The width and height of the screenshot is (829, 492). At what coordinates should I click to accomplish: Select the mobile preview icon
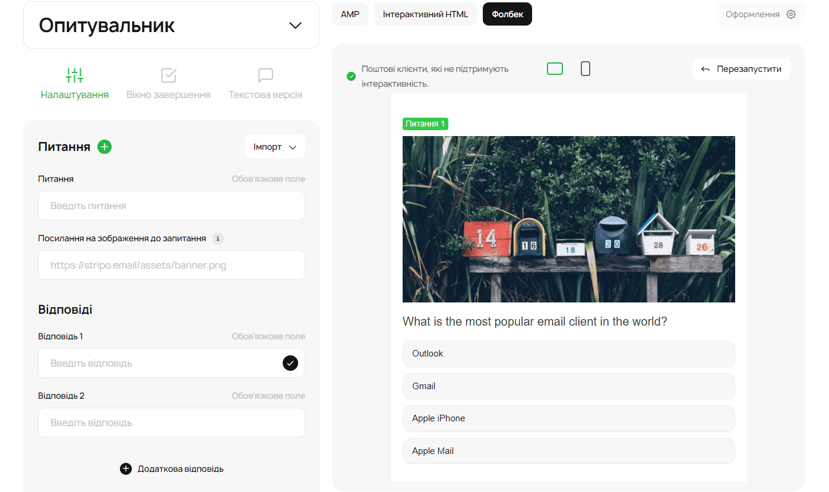[585, 69]
